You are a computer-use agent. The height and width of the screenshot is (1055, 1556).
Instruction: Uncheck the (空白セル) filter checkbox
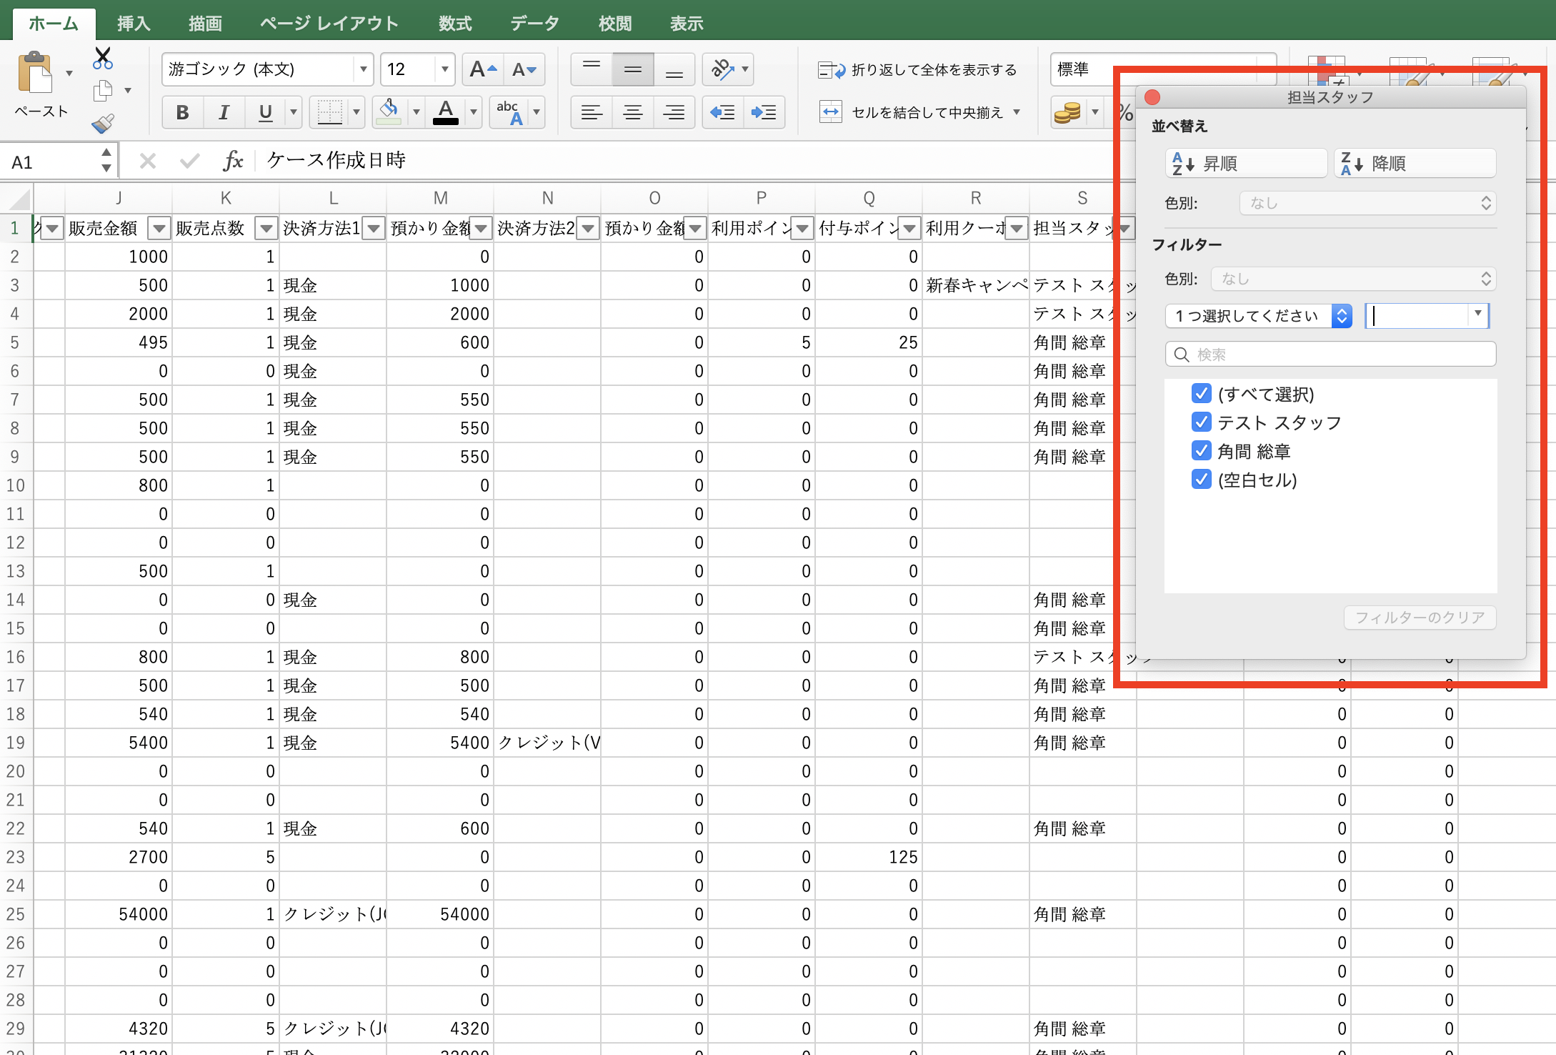(1202, 479)
